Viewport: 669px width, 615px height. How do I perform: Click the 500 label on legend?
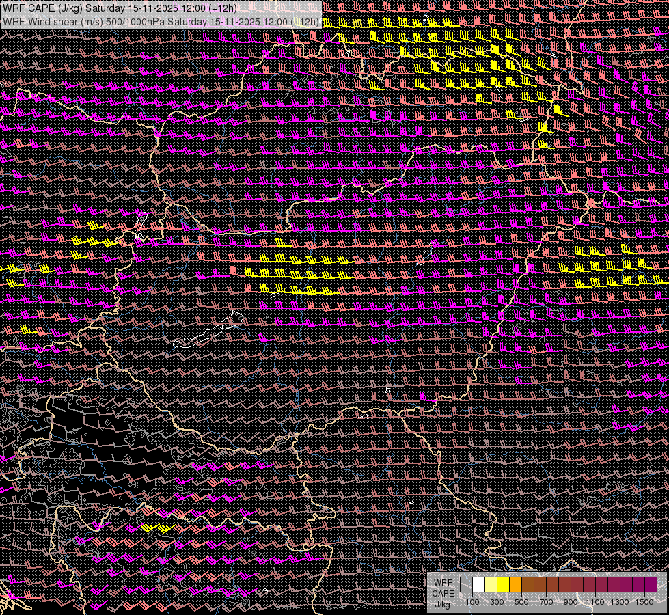[522, 602]
